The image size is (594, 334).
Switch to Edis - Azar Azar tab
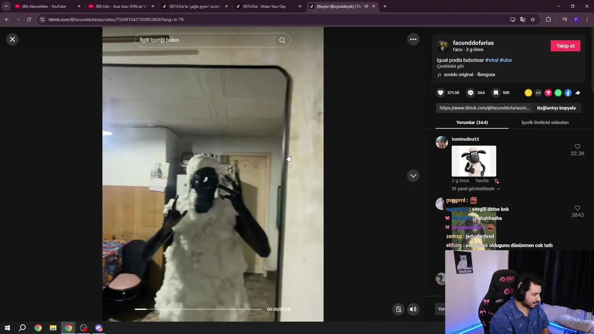click(x=121, y=6)
